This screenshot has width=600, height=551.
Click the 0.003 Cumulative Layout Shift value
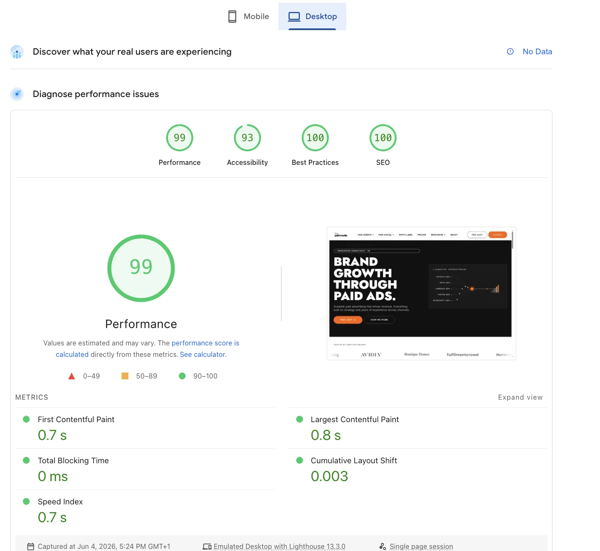coord(329,476)
